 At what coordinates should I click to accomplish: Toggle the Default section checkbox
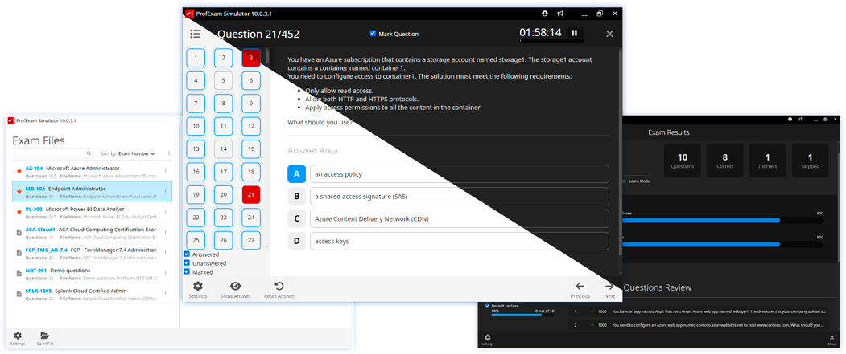click(488, 306)
